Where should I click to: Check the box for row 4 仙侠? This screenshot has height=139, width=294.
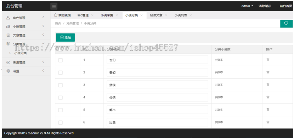tap(60, 97)
